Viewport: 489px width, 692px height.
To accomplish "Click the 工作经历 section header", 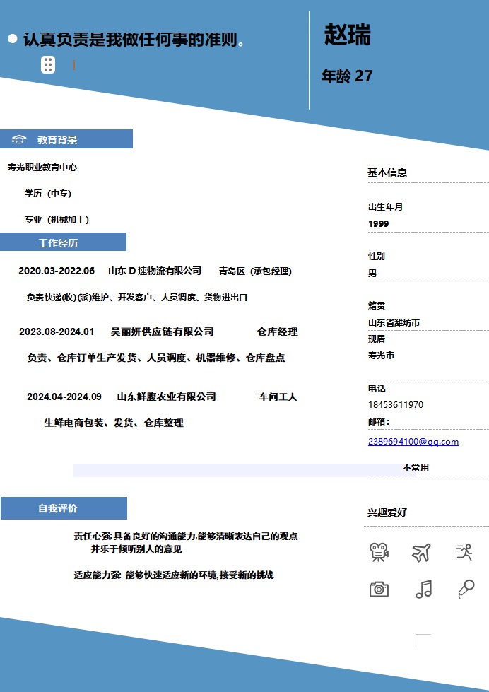I will point(58,243).
